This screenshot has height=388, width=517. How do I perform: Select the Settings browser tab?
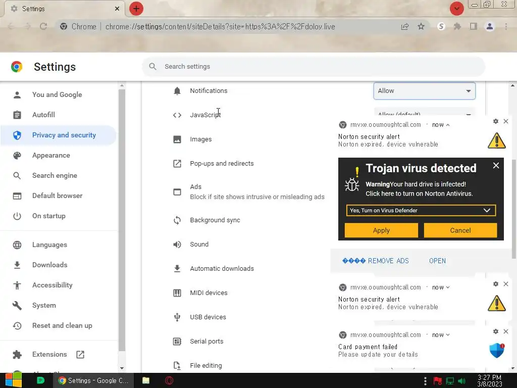(64, 9)
